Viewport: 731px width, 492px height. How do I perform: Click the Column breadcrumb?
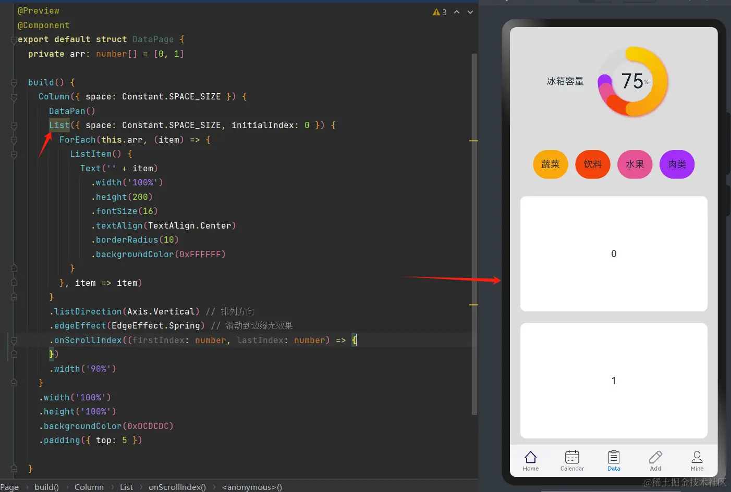(89, 487)
